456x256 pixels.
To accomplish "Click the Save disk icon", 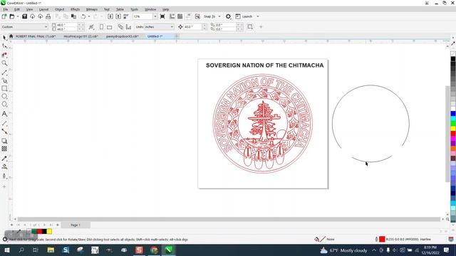I will pyautogui.click(x=25, y=16).
